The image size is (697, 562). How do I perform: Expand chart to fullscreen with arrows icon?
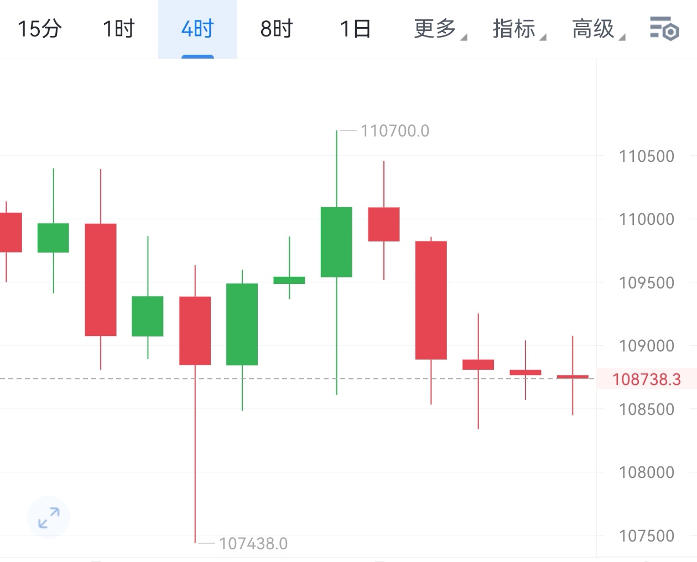[x=49, y=518]
